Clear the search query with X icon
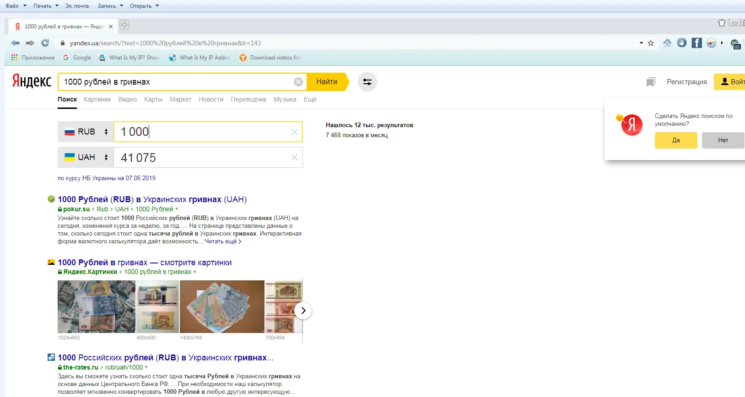The image size is (745, 397). tap(298, 82)
